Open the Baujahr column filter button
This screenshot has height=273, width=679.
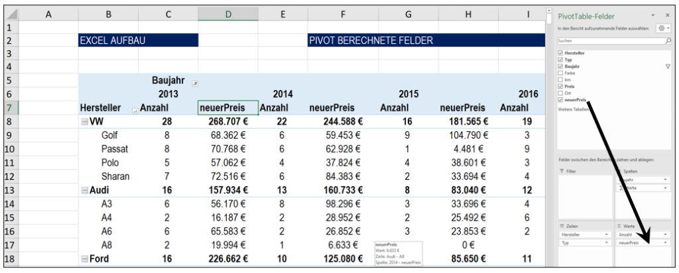(x=195, y=83)
